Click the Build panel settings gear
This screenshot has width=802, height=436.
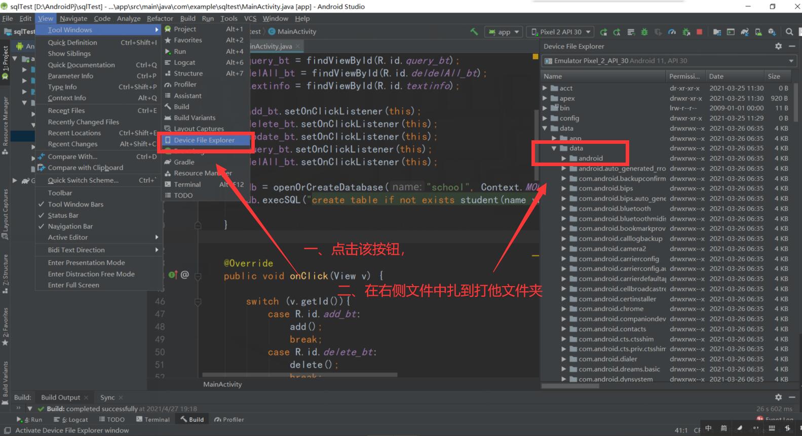coord(778,398)
